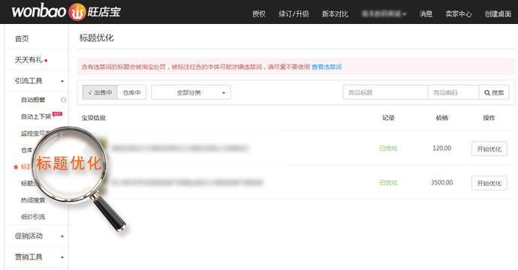
Task: Click the wonbao 旺店宝 logo
Action: tap(66, 11)
